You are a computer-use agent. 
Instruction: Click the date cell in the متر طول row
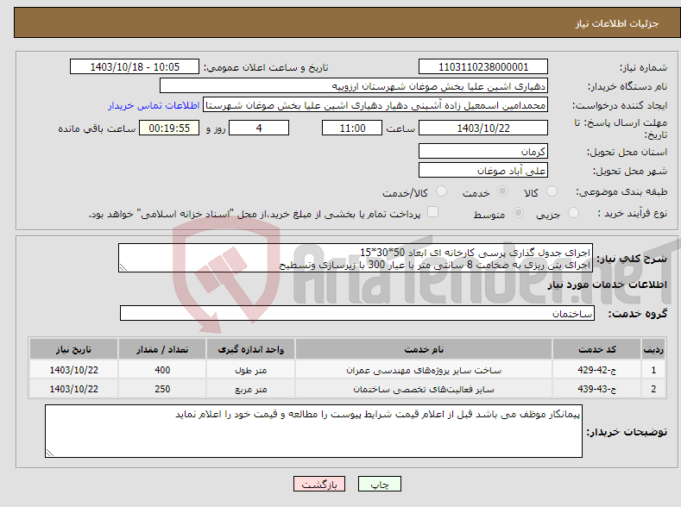pos(73,370)
